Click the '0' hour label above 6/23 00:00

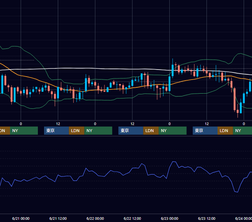coord(170,124)
